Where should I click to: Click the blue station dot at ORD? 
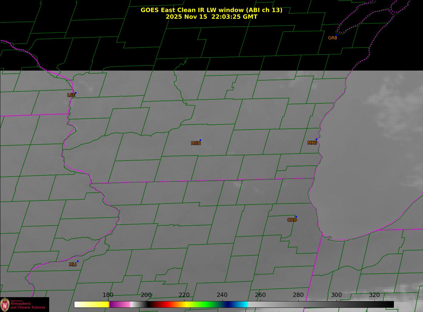296,217
